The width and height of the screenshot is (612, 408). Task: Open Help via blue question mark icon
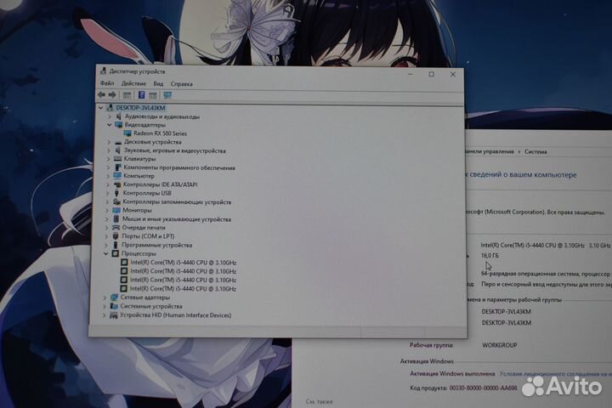[x=141, y=95]
